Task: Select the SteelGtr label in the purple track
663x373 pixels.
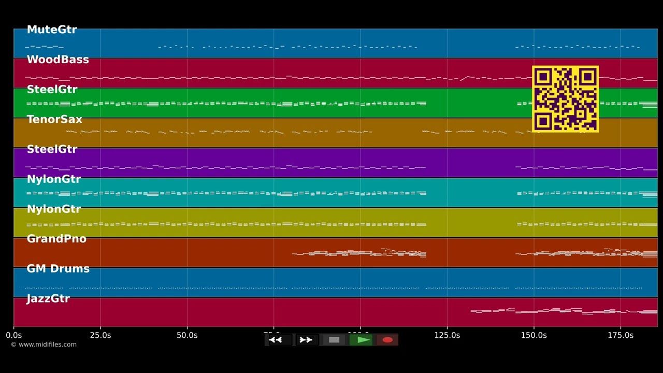Action: (x=52, y=149)
